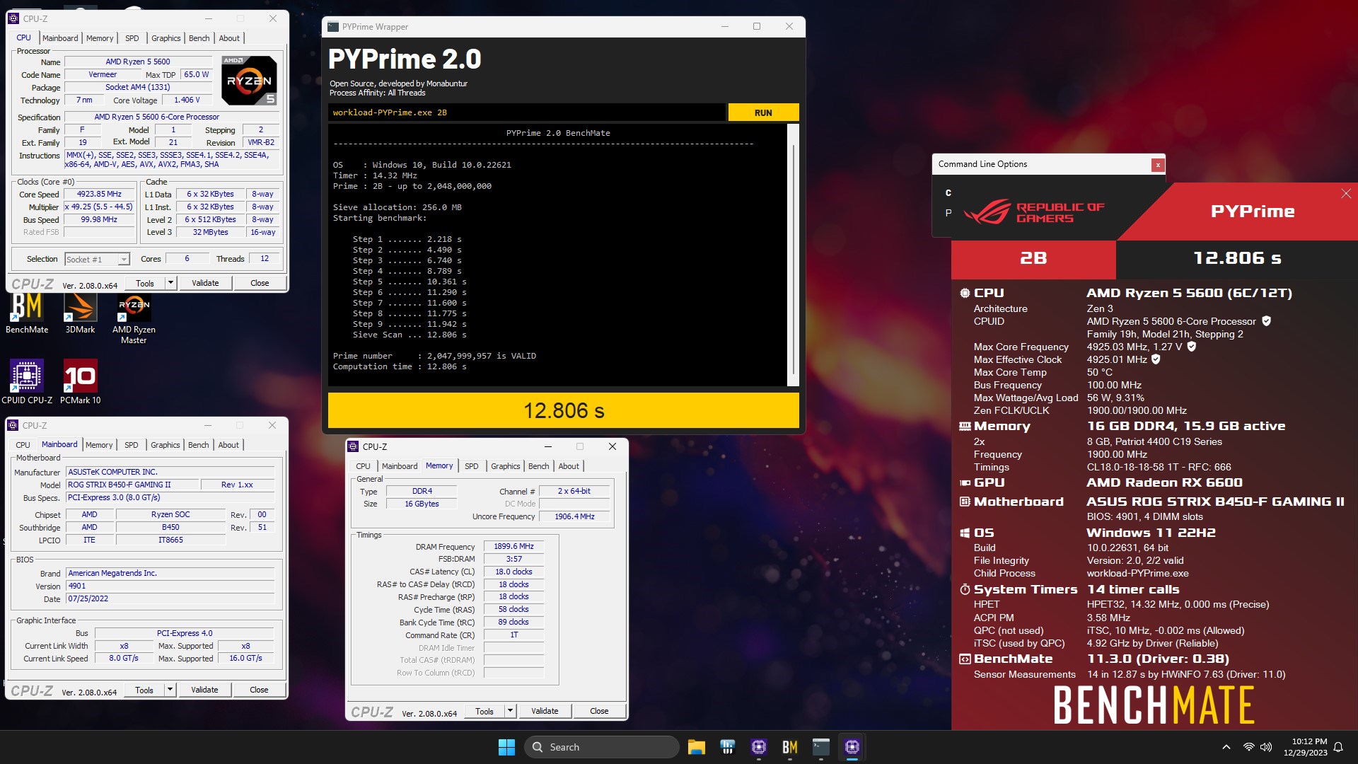1358x764 pixels.
Task: Click PYPrime output console scrollbar
Action: 793,255
